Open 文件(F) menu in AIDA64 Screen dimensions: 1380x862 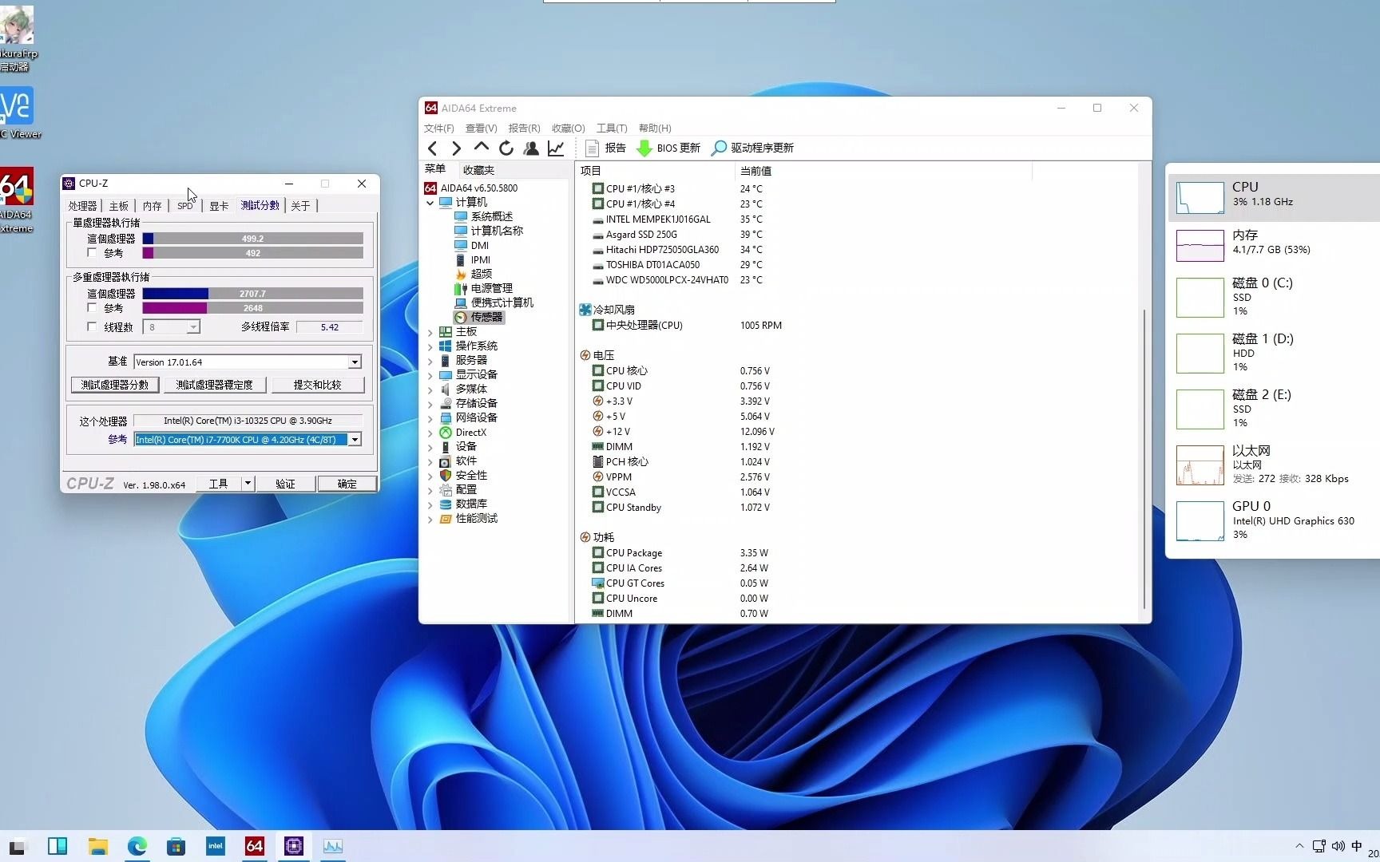point(439,129)
